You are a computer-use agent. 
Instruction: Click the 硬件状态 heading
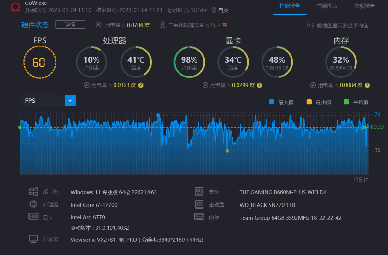35,25
